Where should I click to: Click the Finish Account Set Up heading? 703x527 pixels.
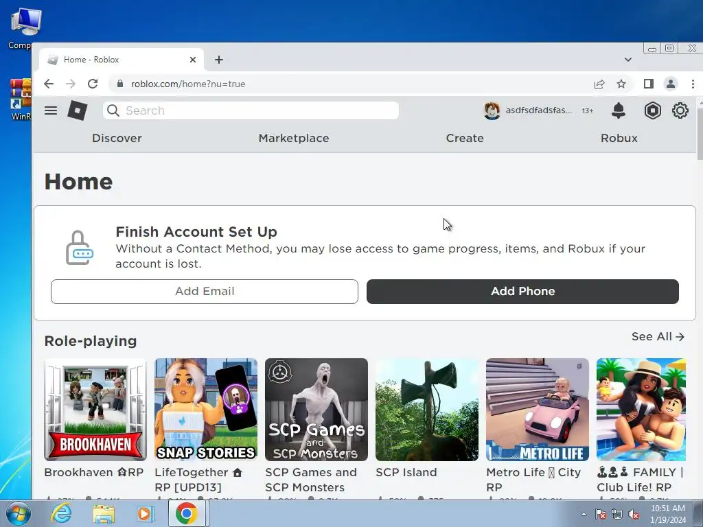click(196, 232)
